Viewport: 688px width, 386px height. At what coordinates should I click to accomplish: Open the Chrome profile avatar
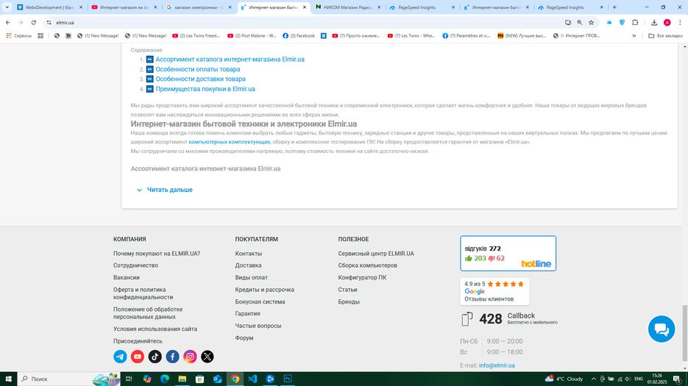tap(667, 22)
